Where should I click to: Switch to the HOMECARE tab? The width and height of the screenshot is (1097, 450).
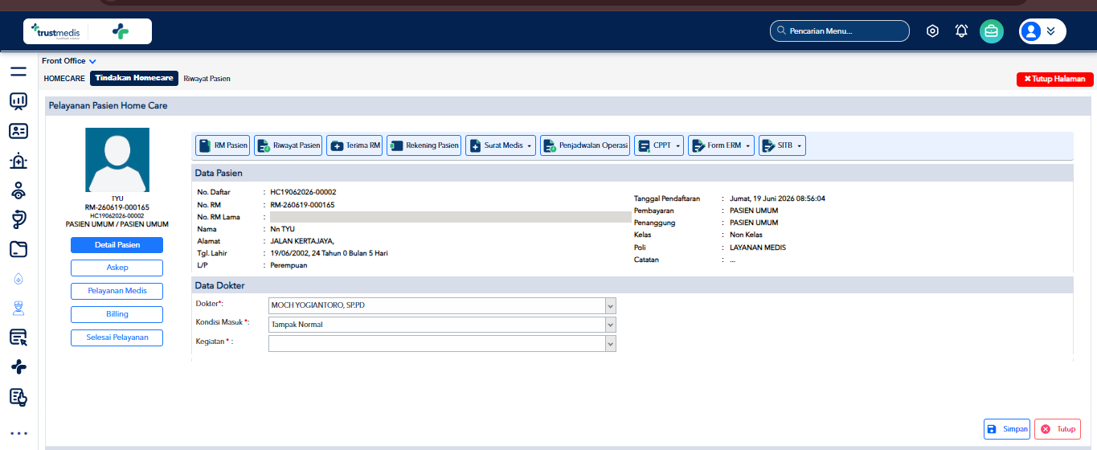(x=64, y=79)
